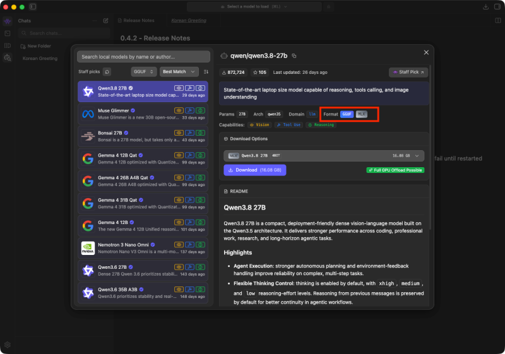Click the reasoning badge on Qwen3.6 27B
505x354 pixels.
[x=200, y=267]
